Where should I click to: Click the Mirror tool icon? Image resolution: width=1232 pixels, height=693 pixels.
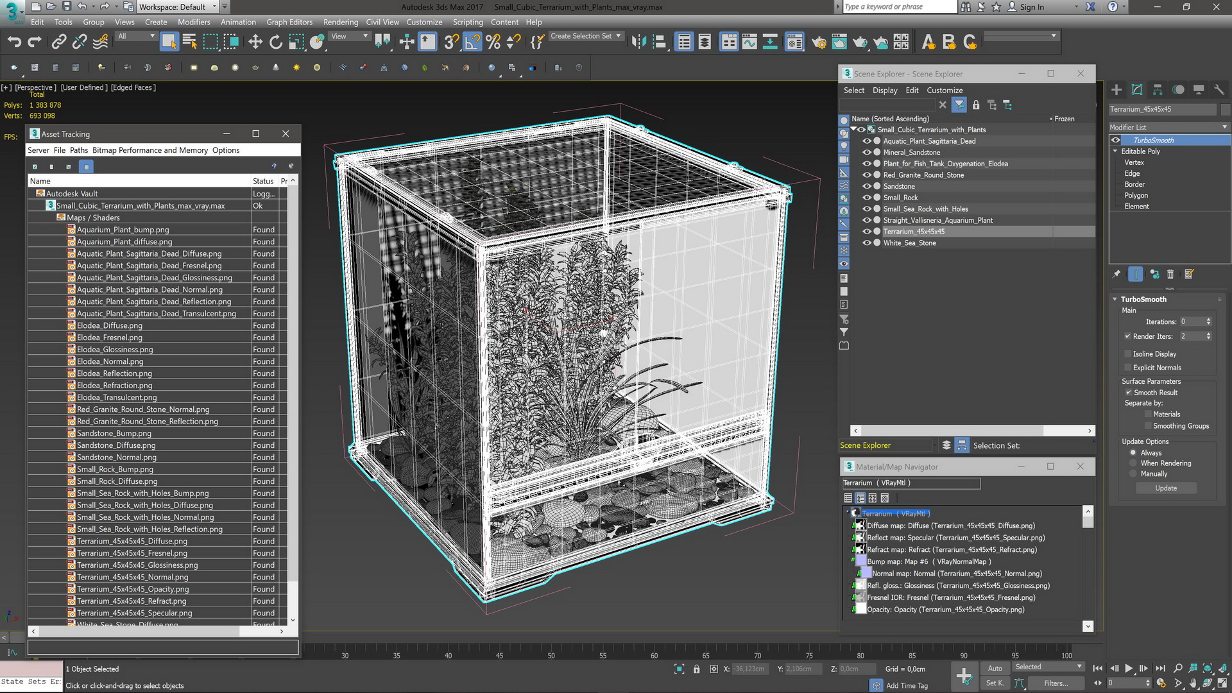[x=638, y=42]
